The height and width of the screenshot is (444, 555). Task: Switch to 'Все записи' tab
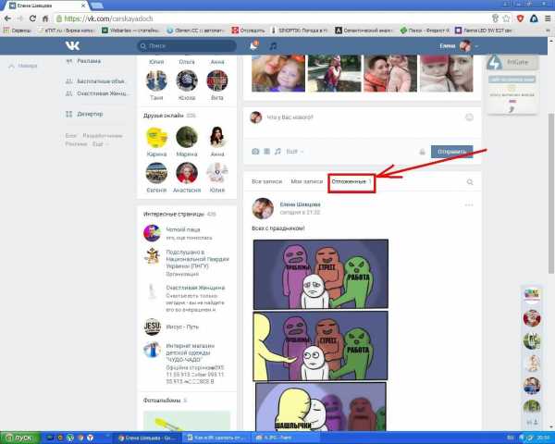(267, 181)
